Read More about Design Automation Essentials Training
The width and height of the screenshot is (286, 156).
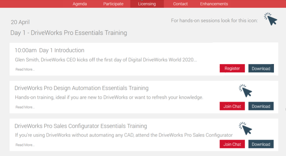[x=25, y=107]
